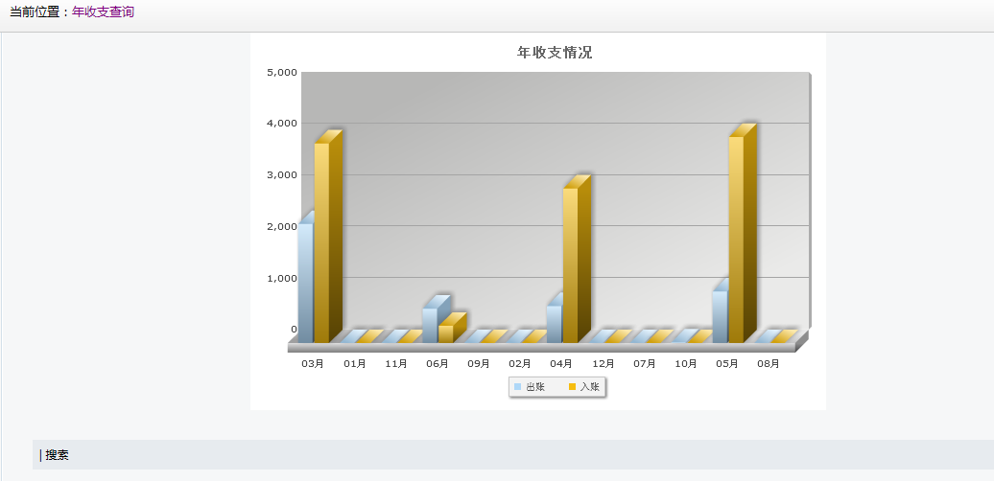The image size is (994, 481).
Task: Select the blue 出账 bar for 06月
Action: 430,326
